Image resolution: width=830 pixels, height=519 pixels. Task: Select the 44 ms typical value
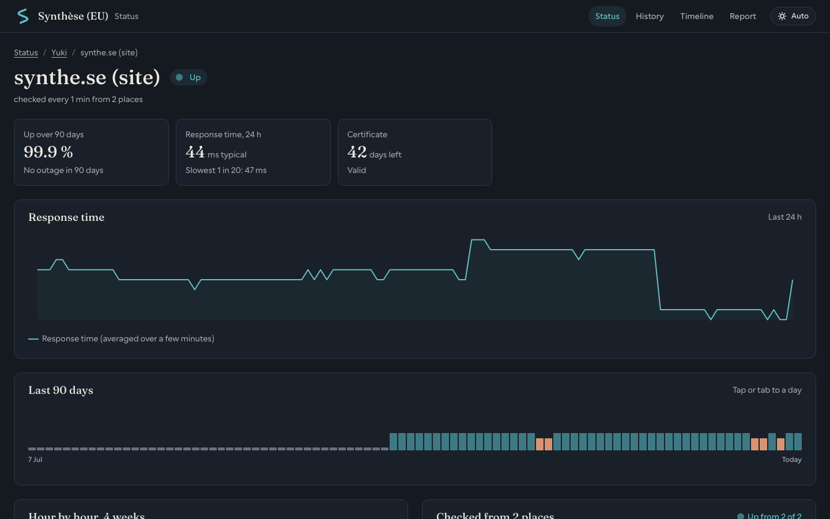[x=216, y=152]
